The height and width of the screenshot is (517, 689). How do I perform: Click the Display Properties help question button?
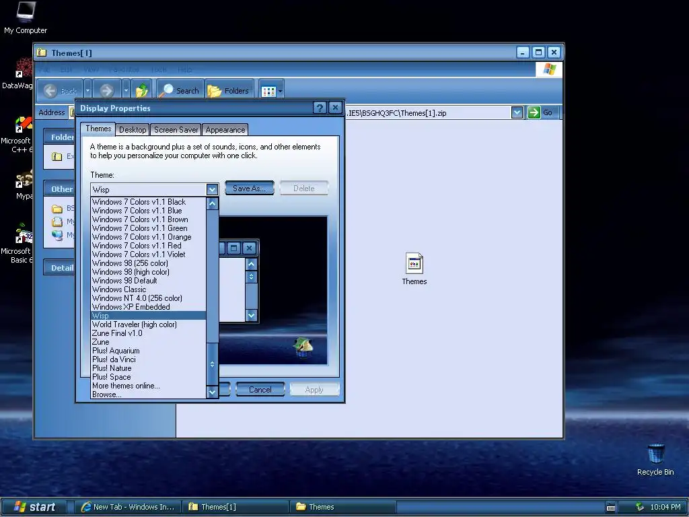pyautogui.click(x=320, y=108)
